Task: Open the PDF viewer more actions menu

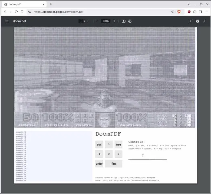Action: [x=204, y=21]
